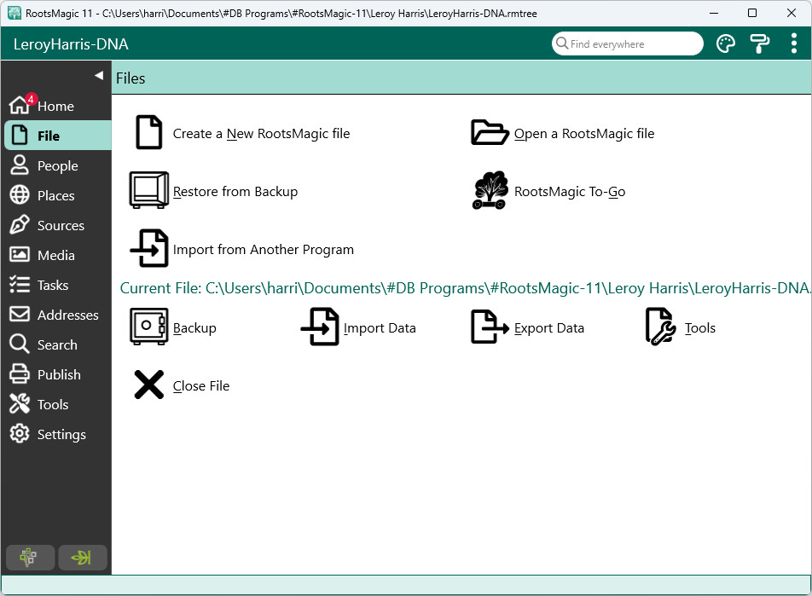Click the pedigree tree button at sidebar bottom
Screen dimensions: 812x596
point(30,557)
